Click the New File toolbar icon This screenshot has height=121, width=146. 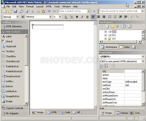[5, 11]
